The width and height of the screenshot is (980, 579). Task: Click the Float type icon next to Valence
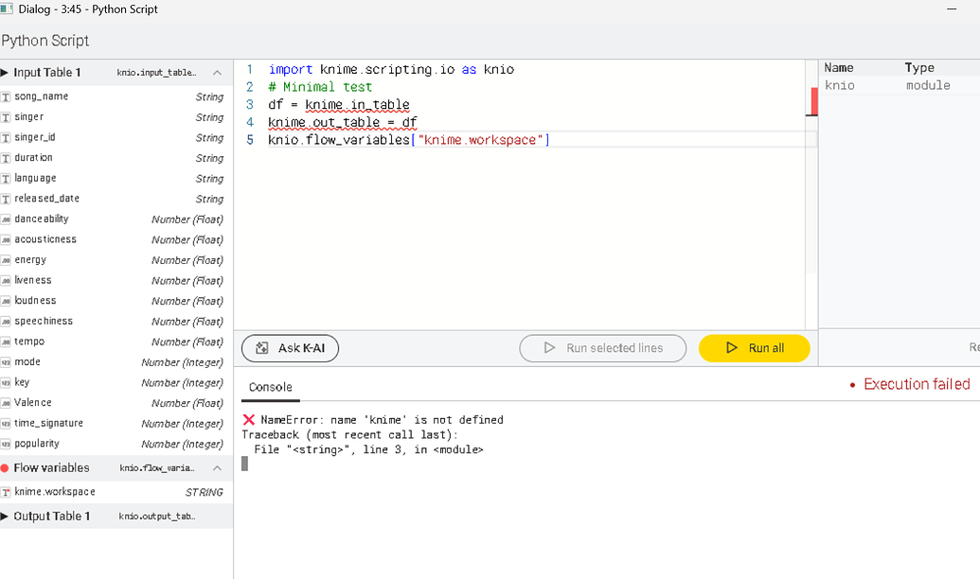coord(9,402)
